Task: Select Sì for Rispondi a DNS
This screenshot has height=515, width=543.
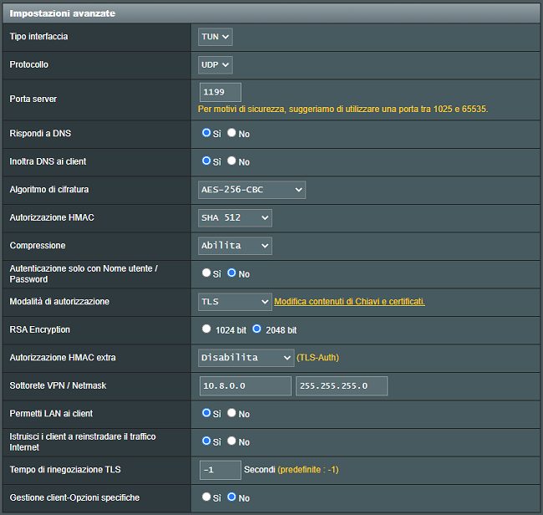Action: tap(206, 133)
